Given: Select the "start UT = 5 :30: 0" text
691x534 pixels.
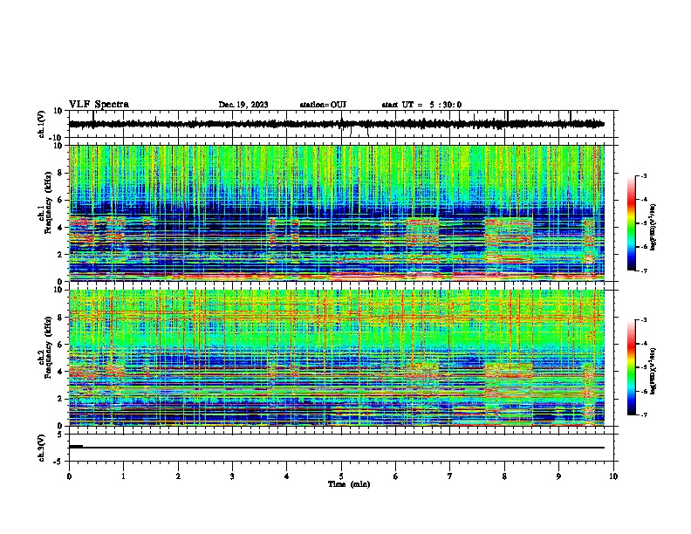Looking at the screenshot, I should 421,105.
